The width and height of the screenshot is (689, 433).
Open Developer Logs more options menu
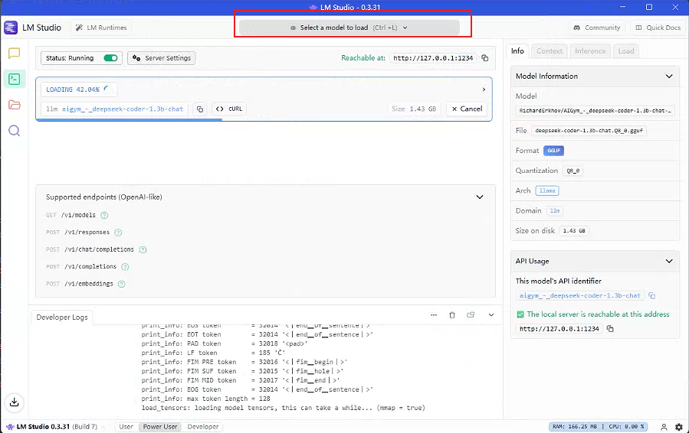coord(434,315)
